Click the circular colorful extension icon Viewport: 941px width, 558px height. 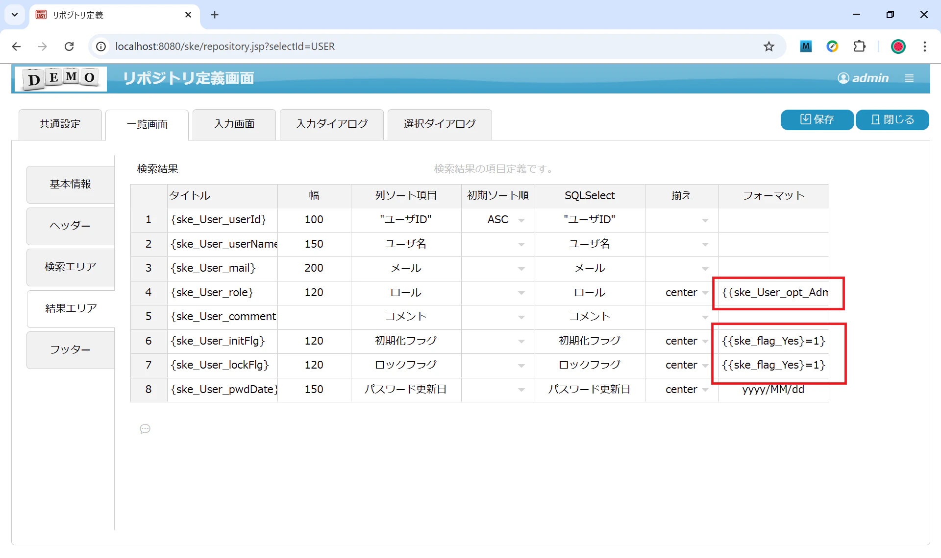pyautogui.click(x=832, y=46)
